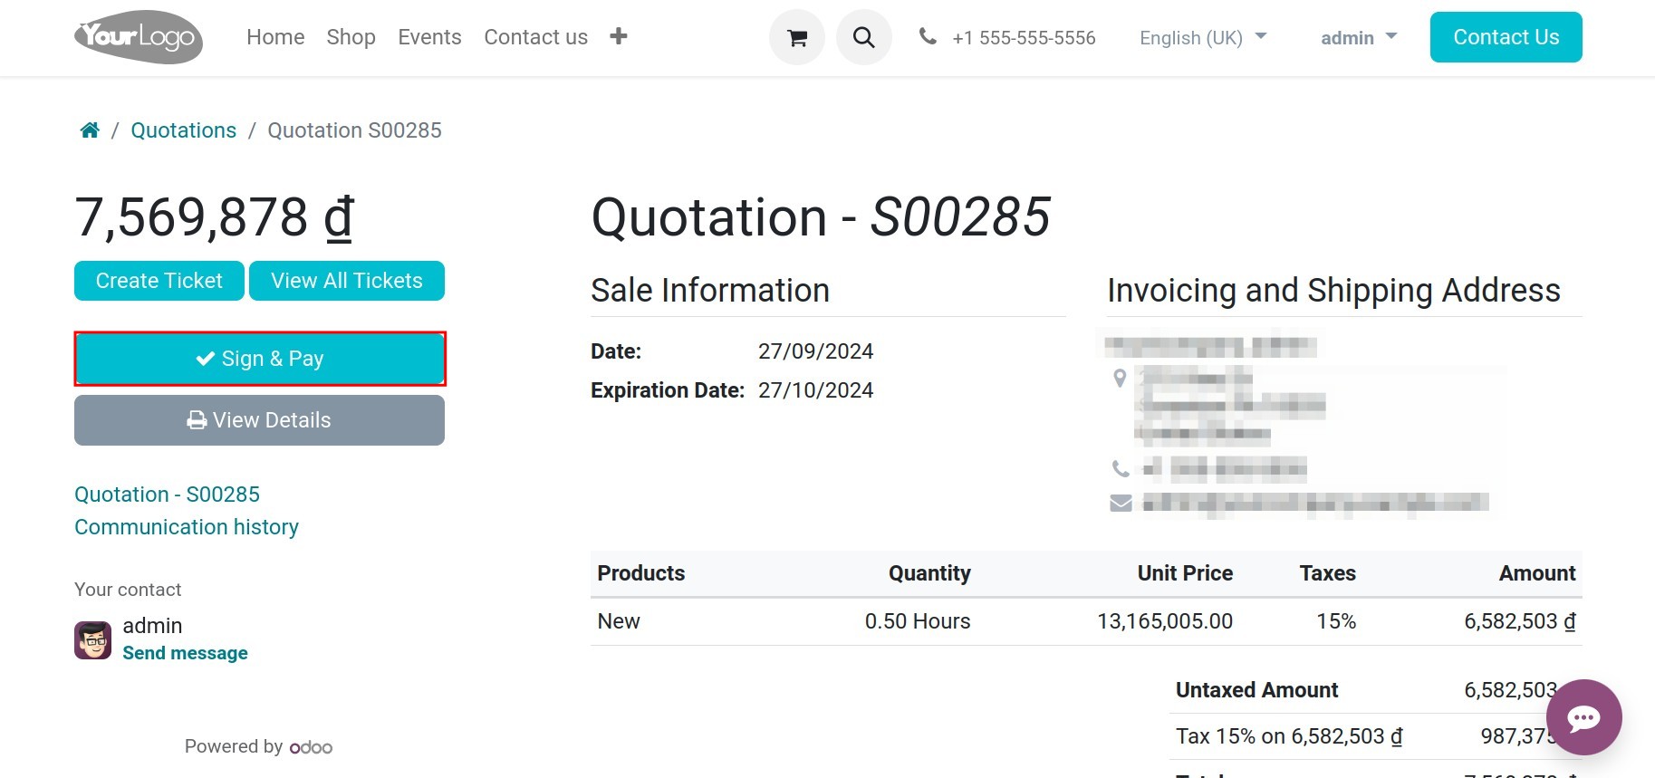Jump to Quotation - S00285 sidebar link
This screenshot has width=1655, height=778.
click(x=167, y=495)
